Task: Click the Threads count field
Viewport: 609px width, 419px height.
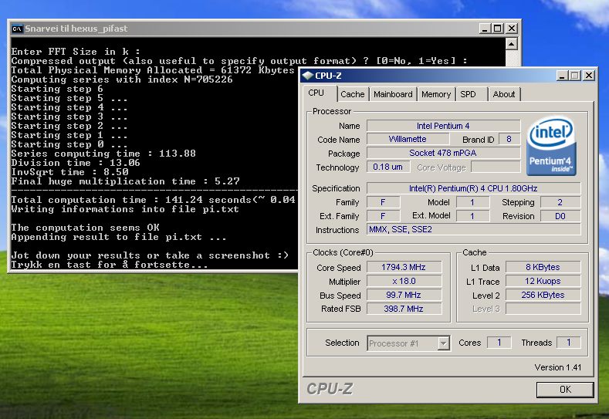Action: (569, 343)
